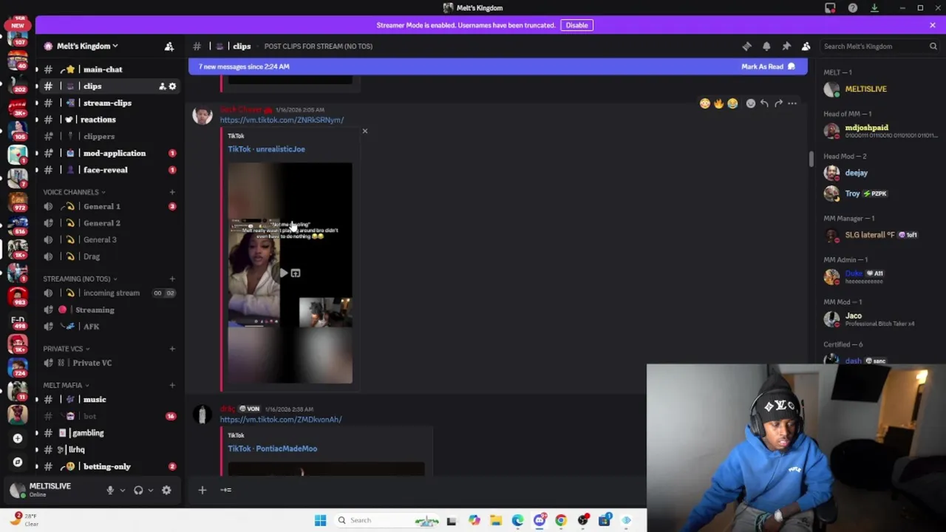
Task: Open add reaction emoji picker
Action: click(750, 103)
